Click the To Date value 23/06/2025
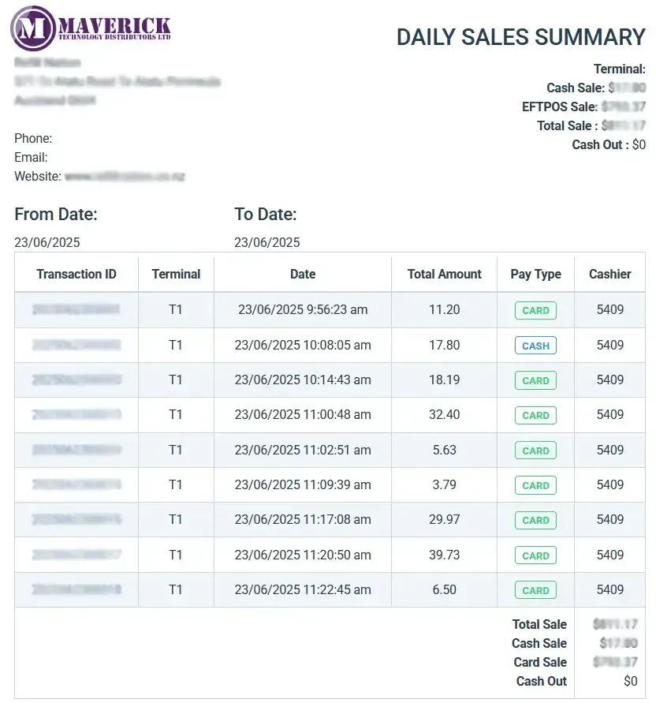Image resolution: width=656 pixels, height=703 pixels. click(x=267, y=242)
